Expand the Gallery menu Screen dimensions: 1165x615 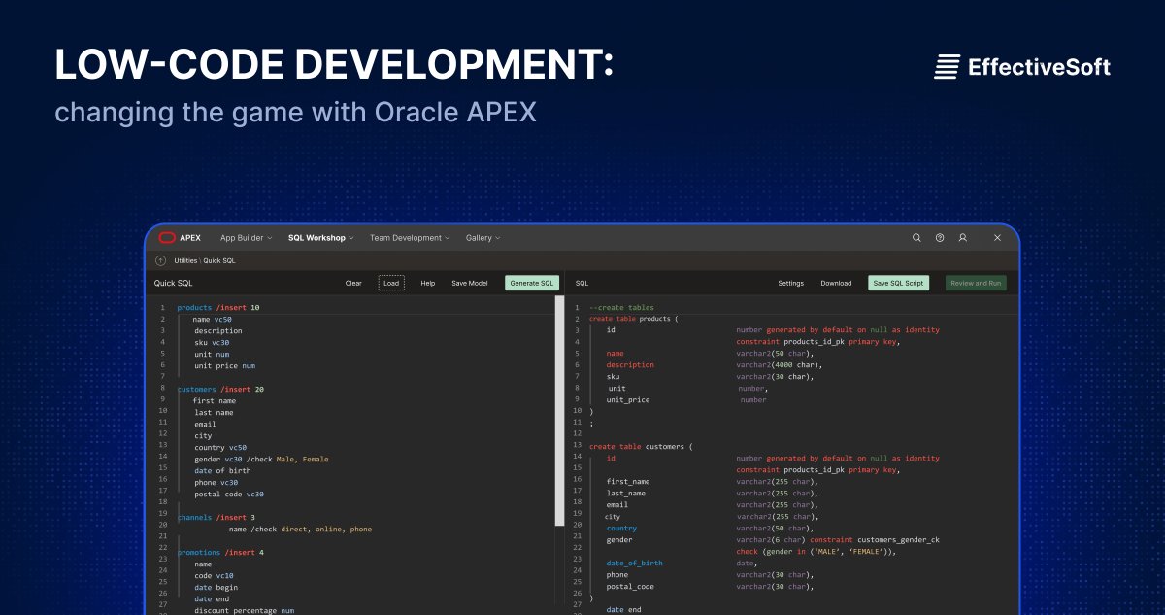[483, 238]
